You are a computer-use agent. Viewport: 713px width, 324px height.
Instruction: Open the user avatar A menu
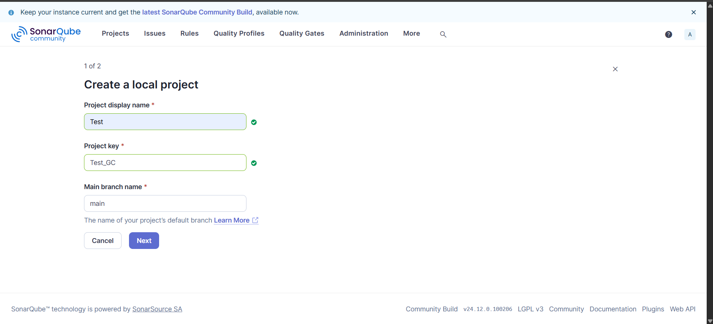(x=690, y=35)
